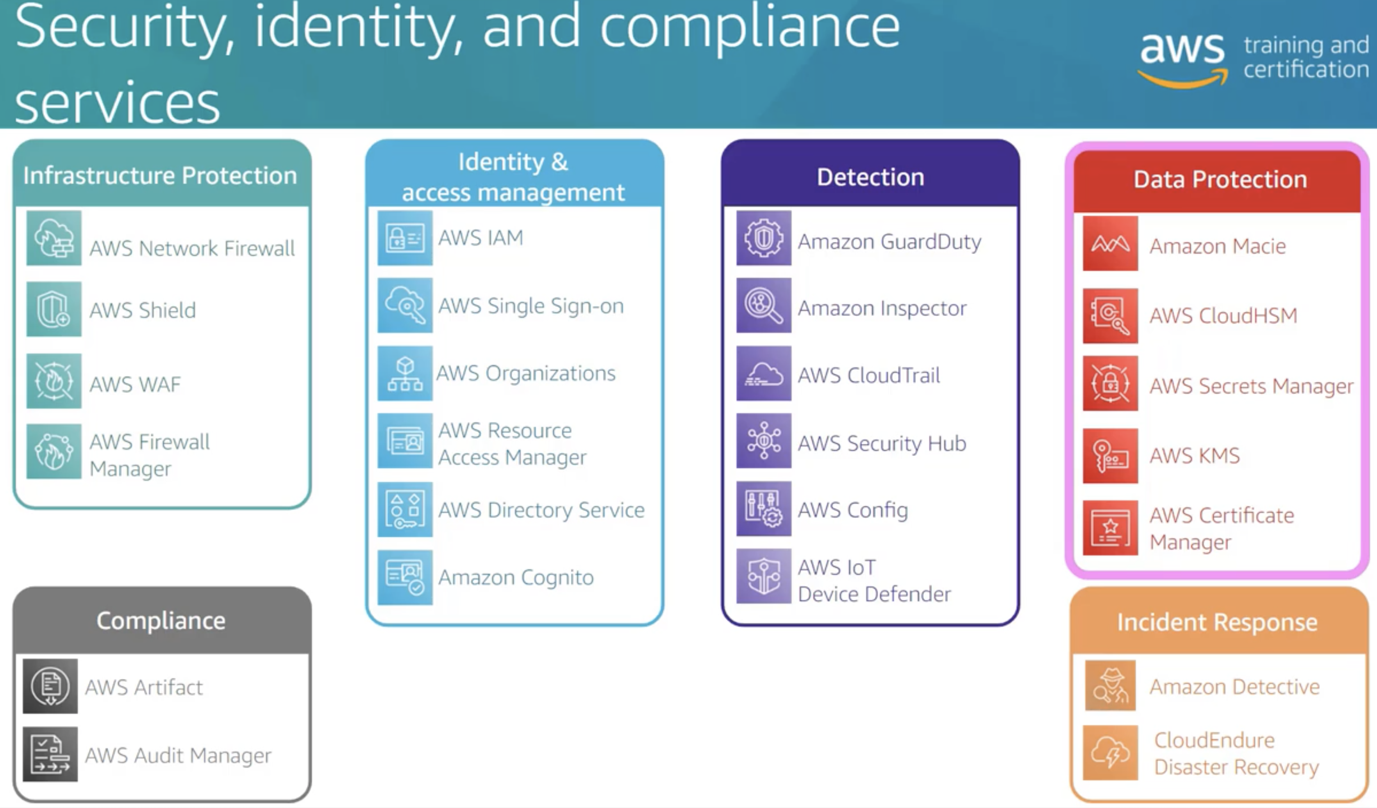Screen dimensions: 1377x808
Task: Click the AWS Artifact icon
Action: [x=50, y=686]
